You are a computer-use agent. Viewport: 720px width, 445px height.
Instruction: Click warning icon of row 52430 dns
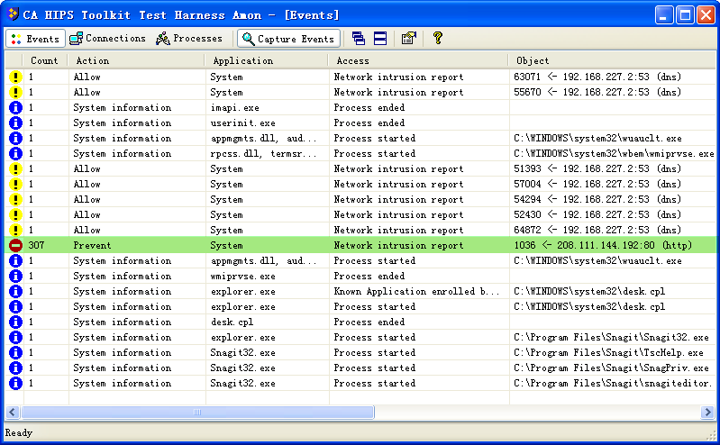click(x=15, y=215)
